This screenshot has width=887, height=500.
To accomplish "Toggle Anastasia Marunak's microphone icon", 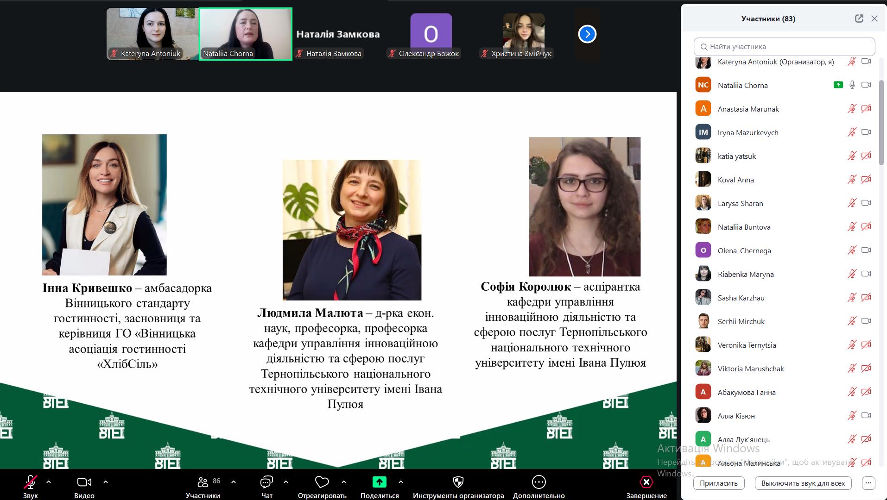I will coord(852,109).
